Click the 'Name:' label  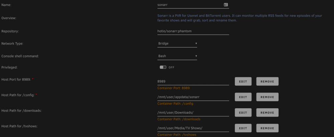[6, 5]
